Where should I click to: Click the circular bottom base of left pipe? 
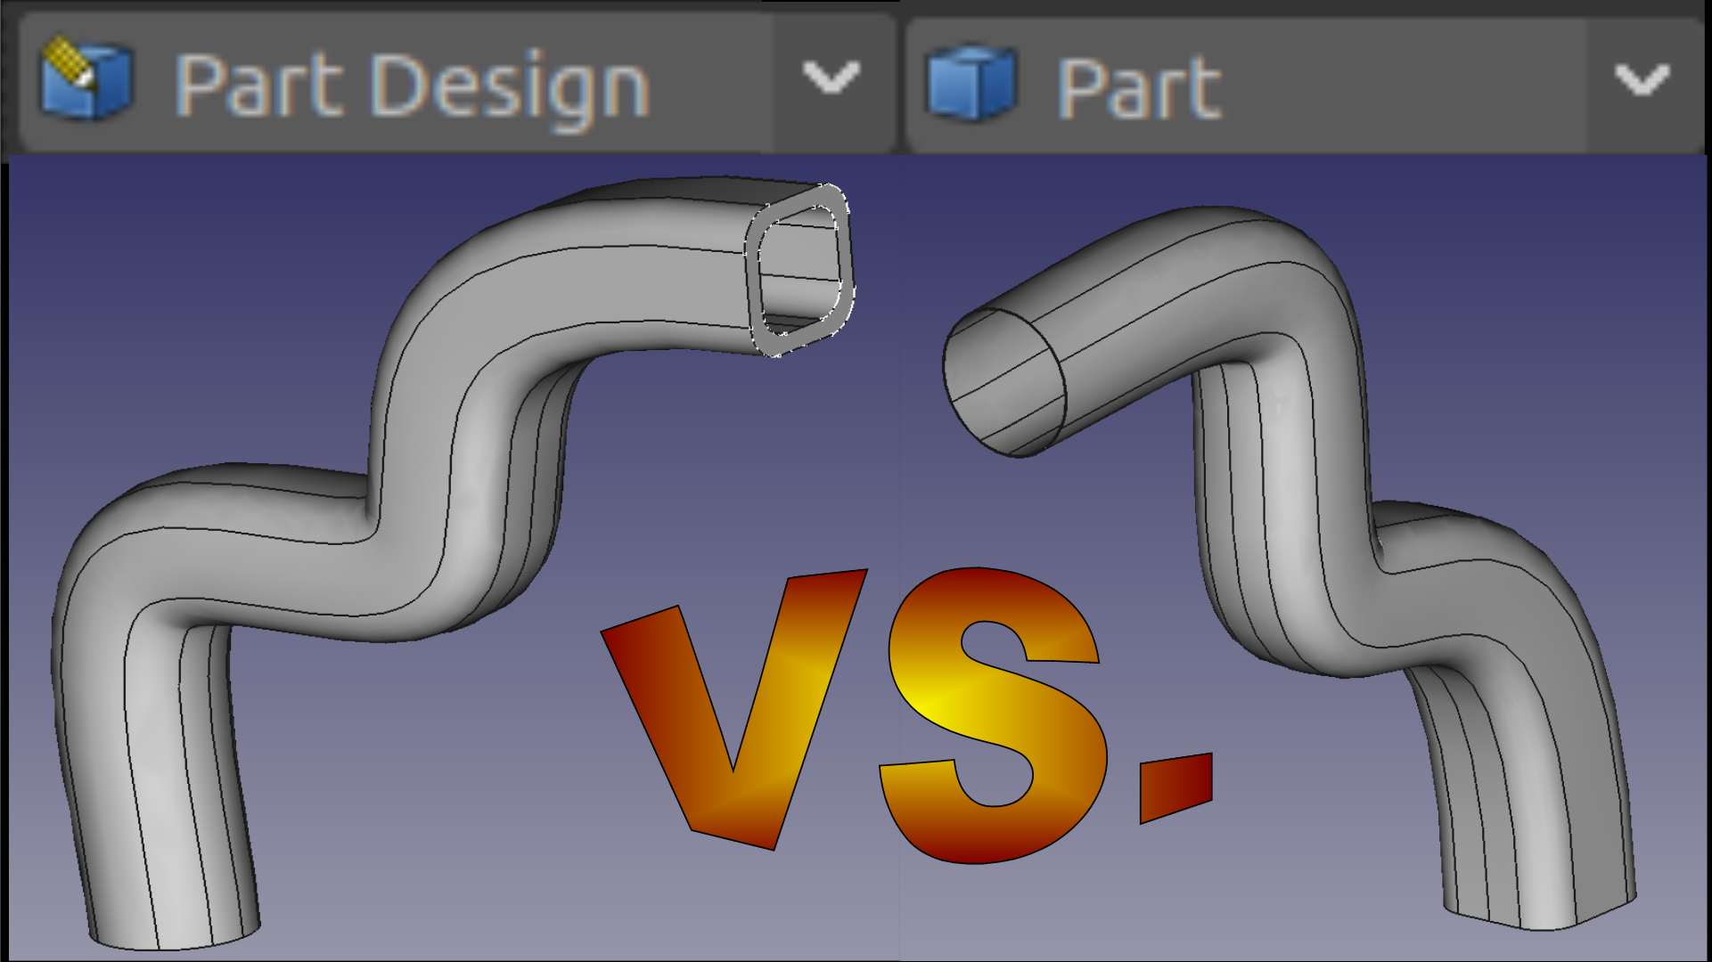[x=174, y=935]
